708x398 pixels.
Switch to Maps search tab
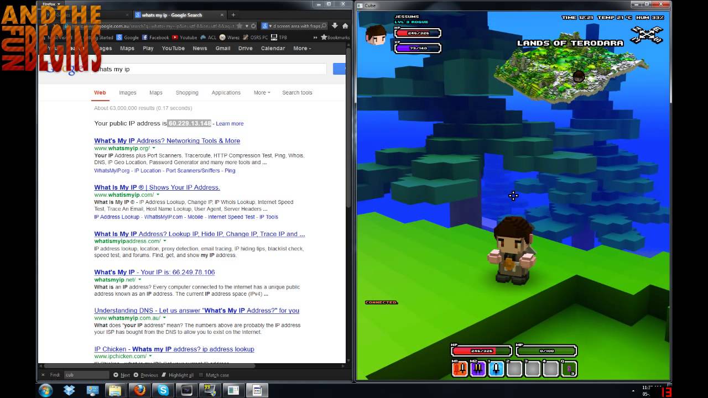pos(156,93)
